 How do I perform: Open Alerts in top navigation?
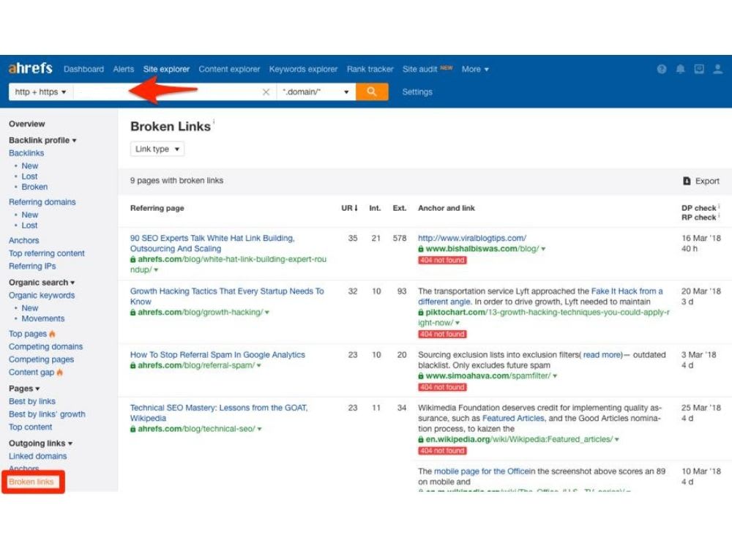[x=123, y=69]
